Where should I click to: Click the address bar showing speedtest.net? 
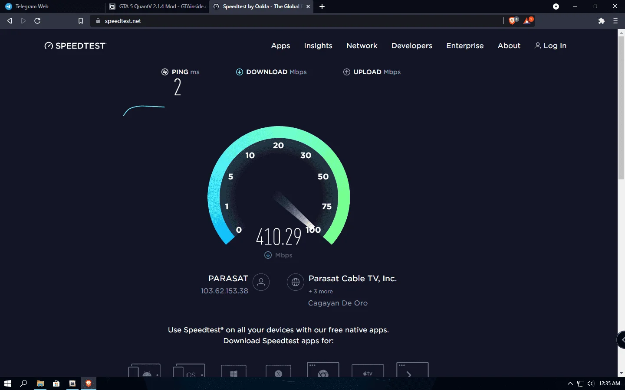point(296,21)
